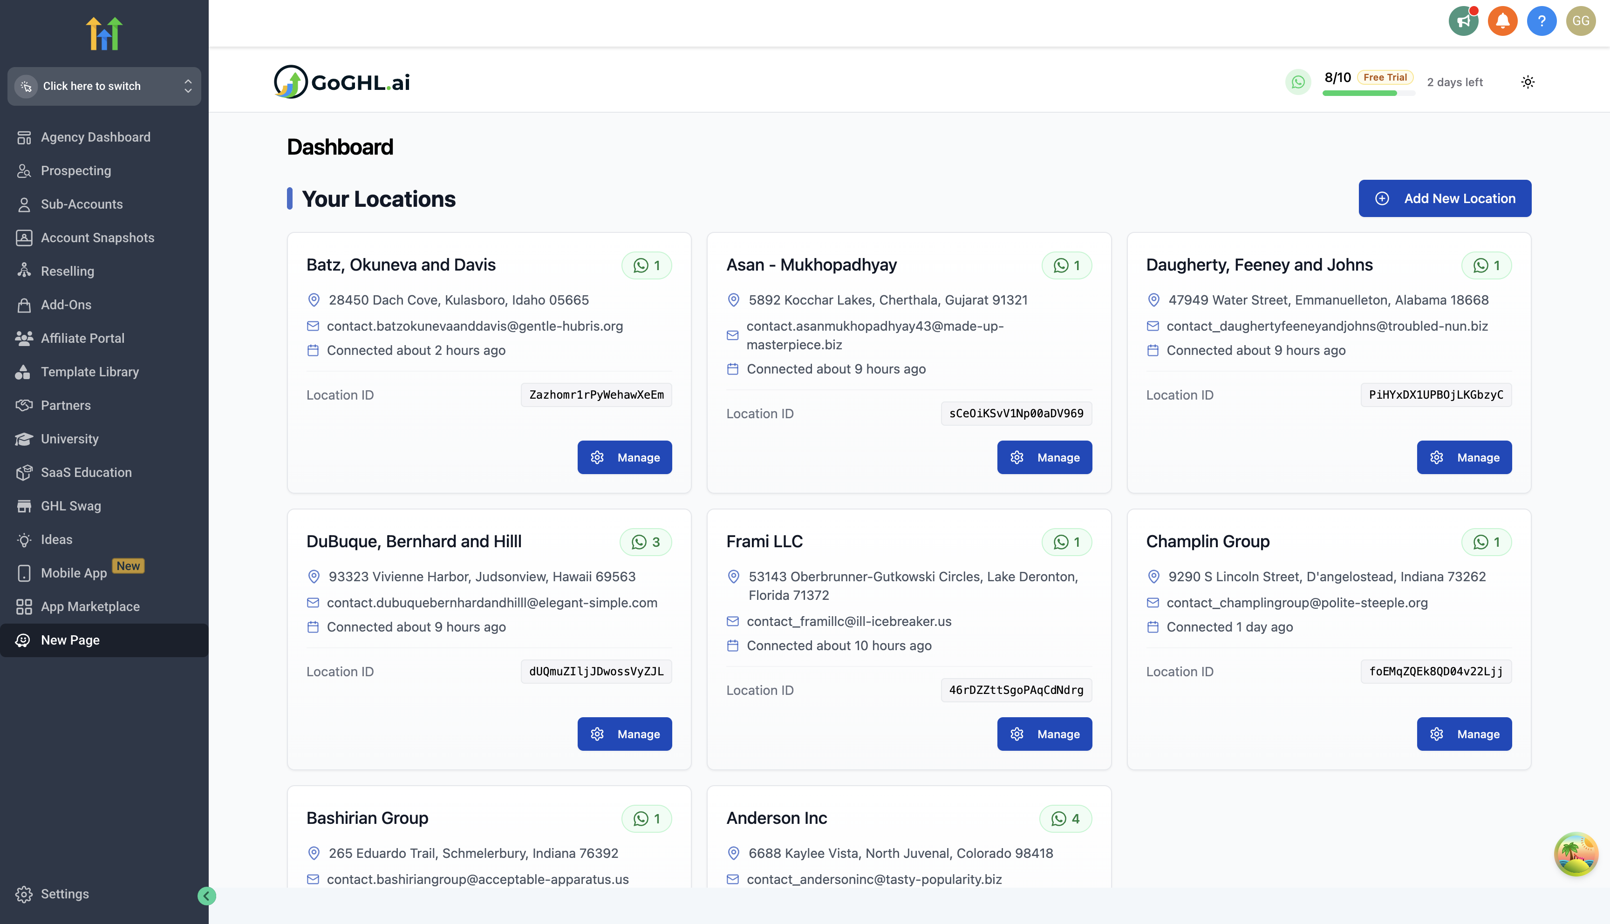
Task: Click address 28450 Dach Cove, Kulasboro
Action: tap(458, 300)
